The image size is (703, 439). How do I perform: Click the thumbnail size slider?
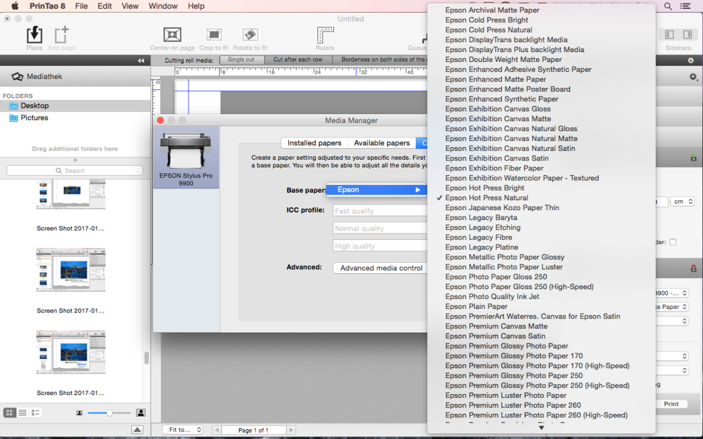[109, 413]
